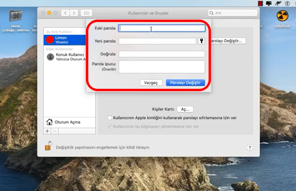Go forward with the right chevron button
The width and height of the screenshot is (296, 191).
pos(74,13)
